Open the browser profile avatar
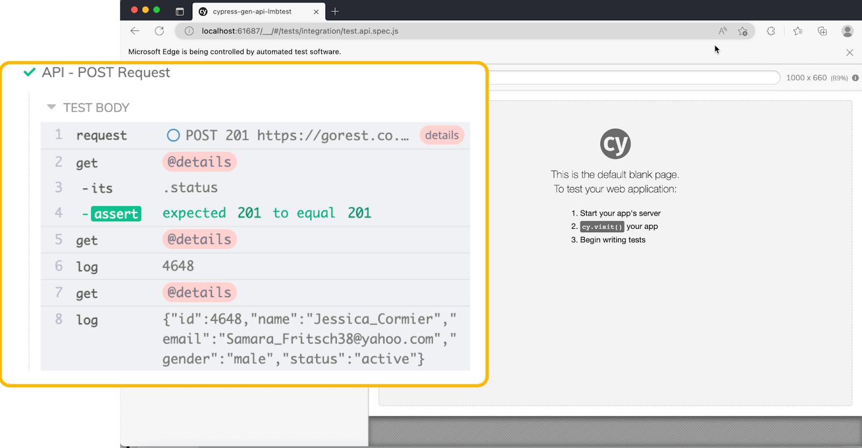862x448 pixels. 847,31
